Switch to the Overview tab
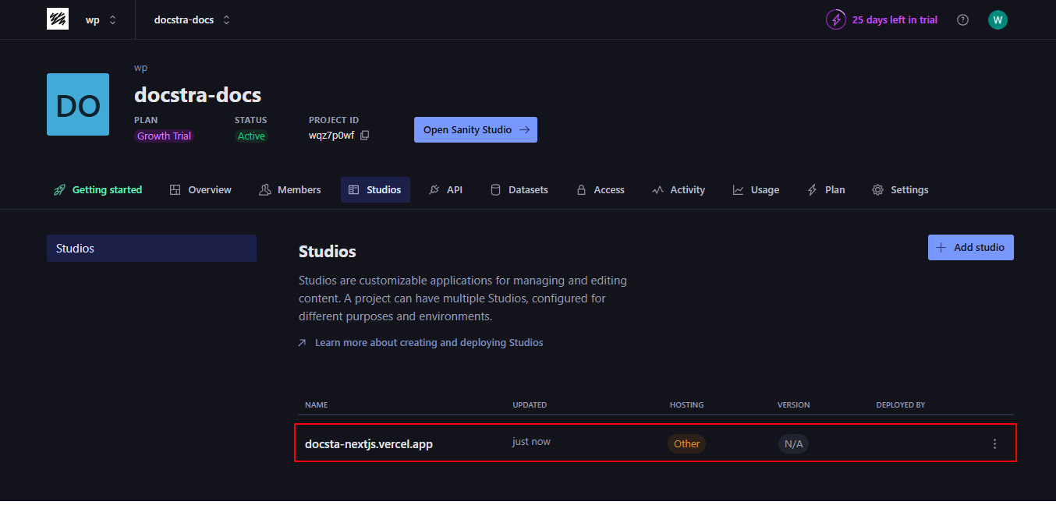Image resolution: width=1056 pixels, height=505 pixels. 200,189
